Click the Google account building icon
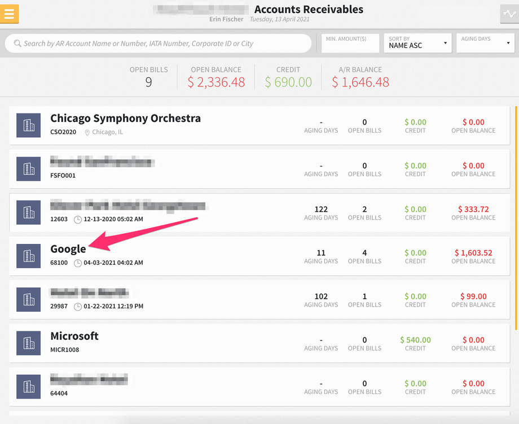This screenshot has height=424, width=519. (28, 256)
